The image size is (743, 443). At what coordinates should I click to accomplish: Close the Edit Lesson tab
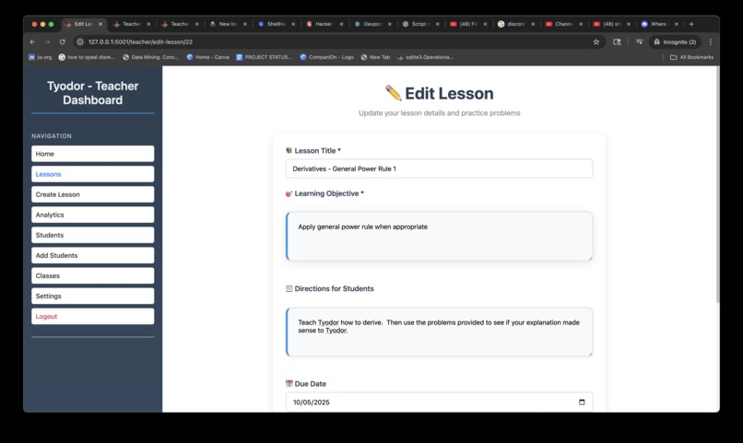[x=100, y=24]
